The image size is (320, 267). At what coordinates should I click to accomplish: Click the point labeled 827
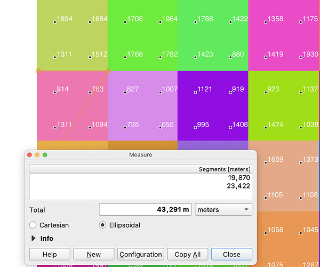[x=125, y=92]
